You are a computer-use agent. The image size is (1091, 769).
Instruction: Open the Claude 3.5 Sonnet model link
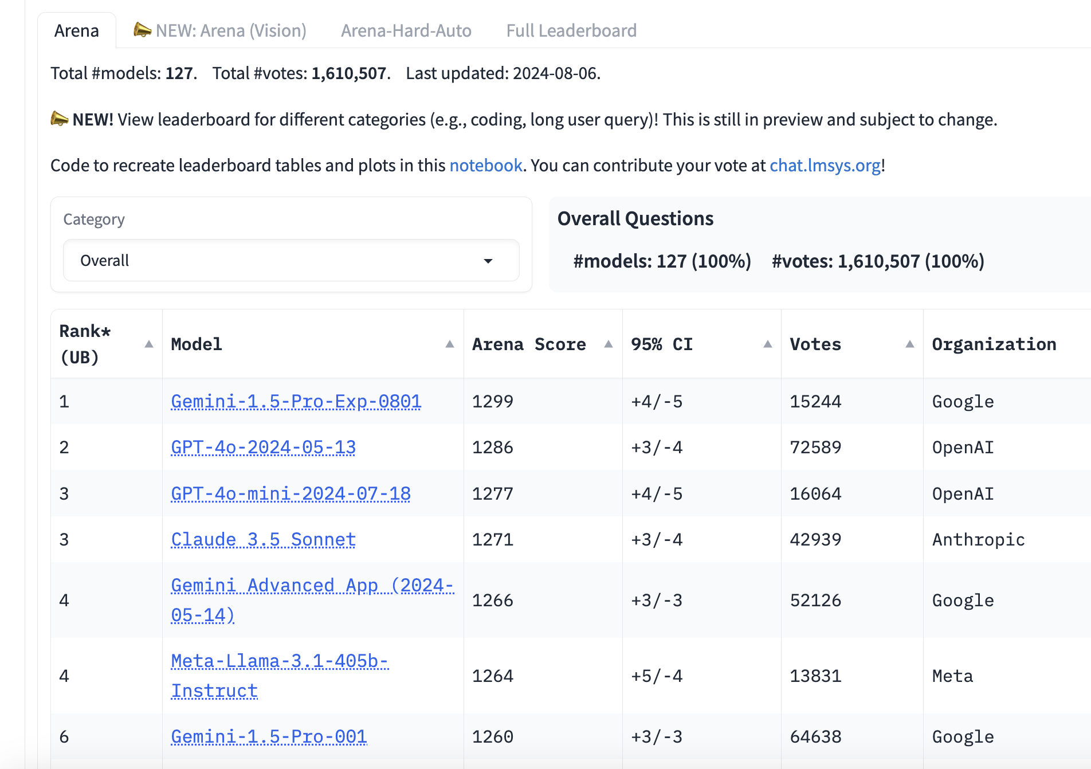pos(264,539)
